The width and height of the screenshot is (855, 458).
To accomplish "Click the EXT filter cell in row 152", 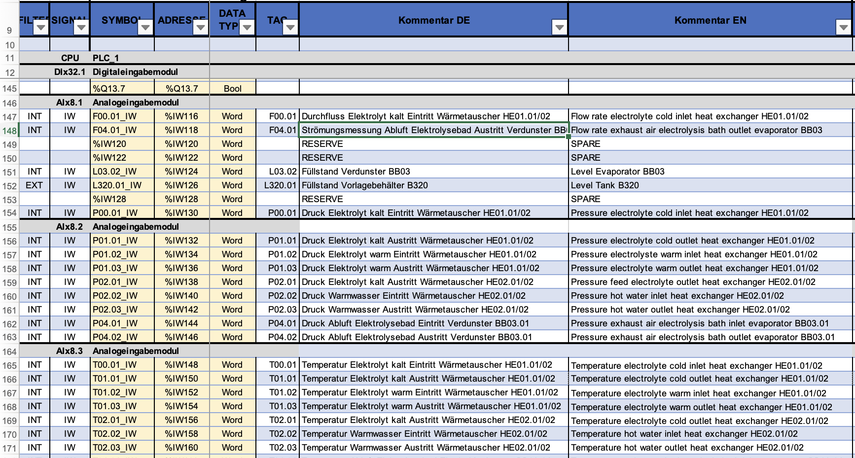I will [35, 185].
